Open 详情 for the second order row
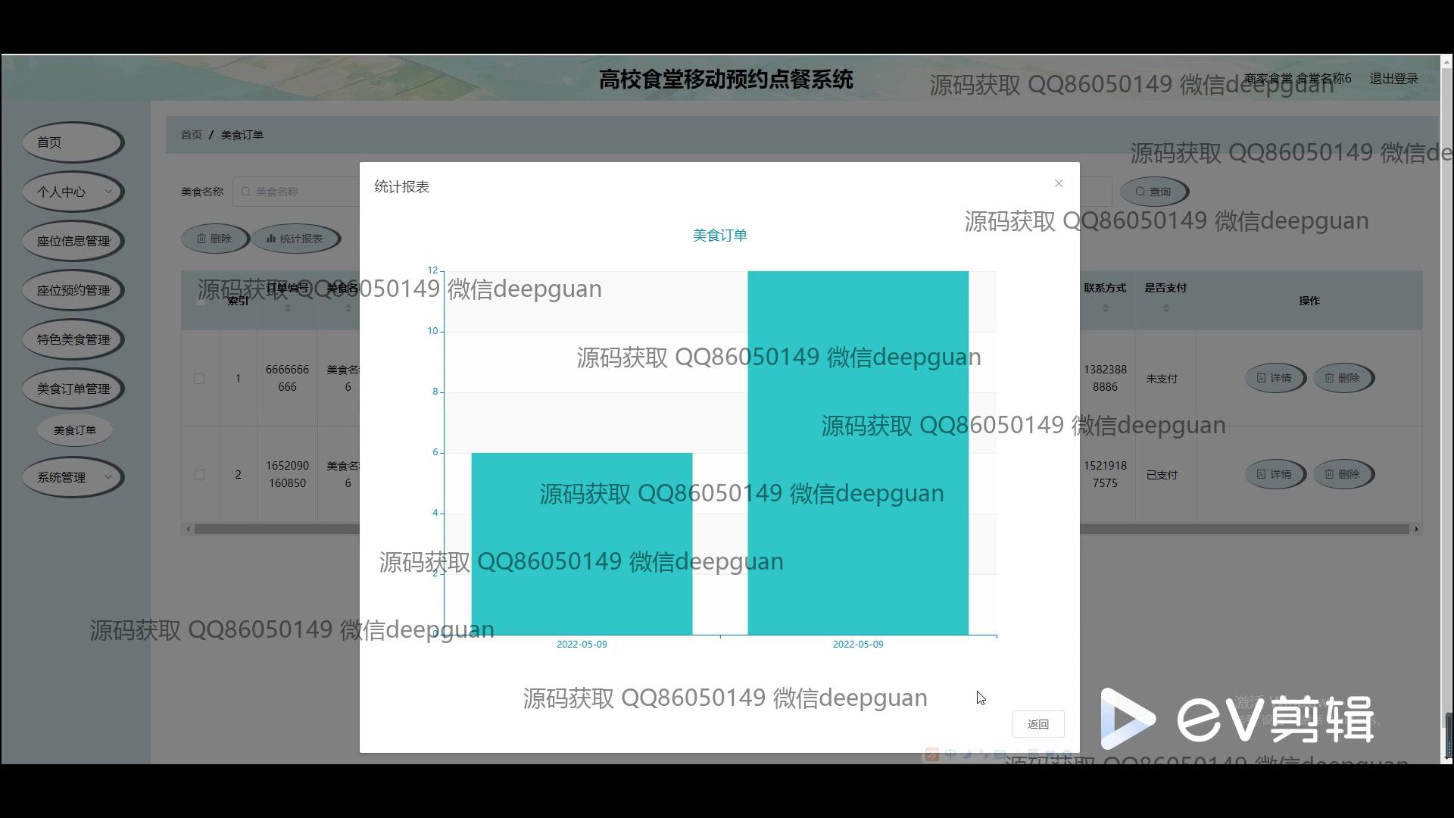Image resolution: width=1454 pixels, height=818 pixels. (1275, 474)
